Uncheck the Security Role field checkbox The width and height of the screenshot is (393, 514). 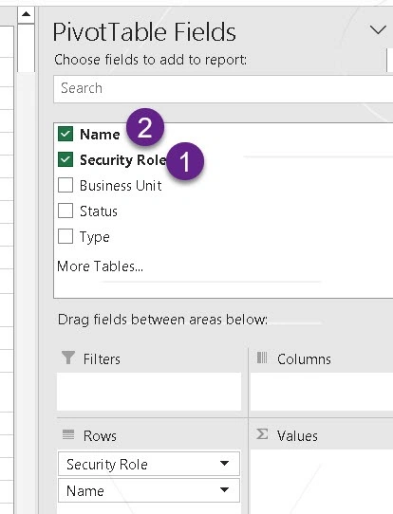[x=65, y=159]
